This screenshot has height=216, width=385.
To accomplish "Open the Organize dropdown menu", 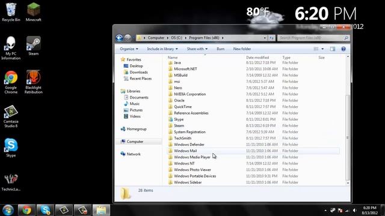I will click(129, 49).
